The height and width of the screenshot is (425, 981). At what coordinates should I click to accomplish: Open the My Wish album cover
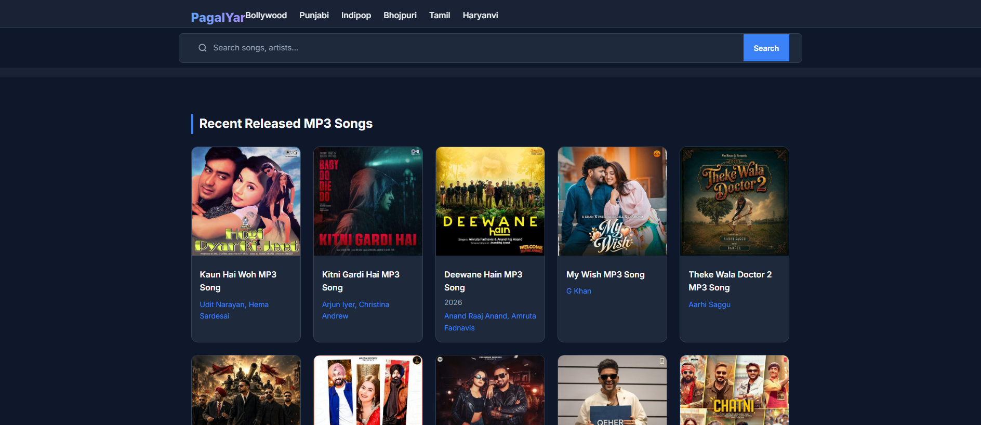[613, 201]
